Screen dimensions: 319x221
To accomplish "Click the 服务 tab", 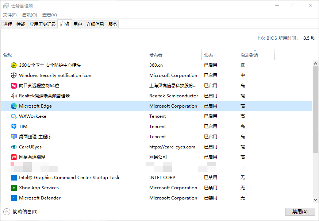I will pyautogui.click(x=113, y=24).
